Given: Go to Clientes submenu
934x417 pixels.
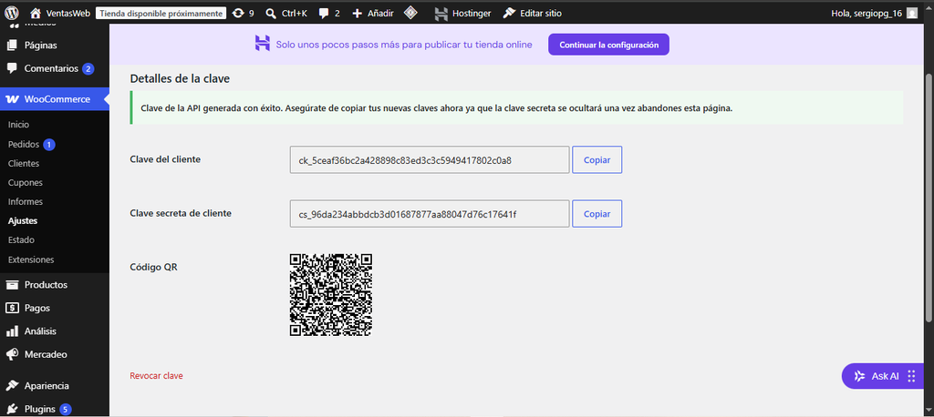Looking at the screenshot, I should [x=24, y=164].
